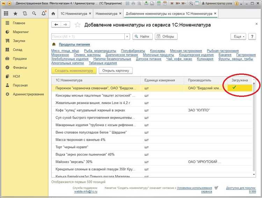Open the Алкогольные напитки category
Image resolution: width=262 pixels, height=198 pixels.
tap(67, 63)
